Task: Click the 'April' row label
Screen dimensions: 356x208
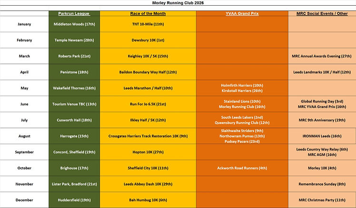Action: point(24,72)
